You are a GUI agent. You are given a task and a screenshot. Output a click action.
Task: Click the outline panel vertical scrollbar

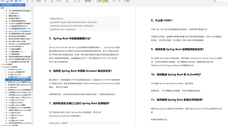[32, 70]
